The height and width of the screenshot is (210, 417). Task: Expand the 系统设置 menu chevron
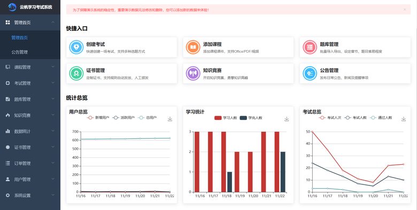click(53, 195)
